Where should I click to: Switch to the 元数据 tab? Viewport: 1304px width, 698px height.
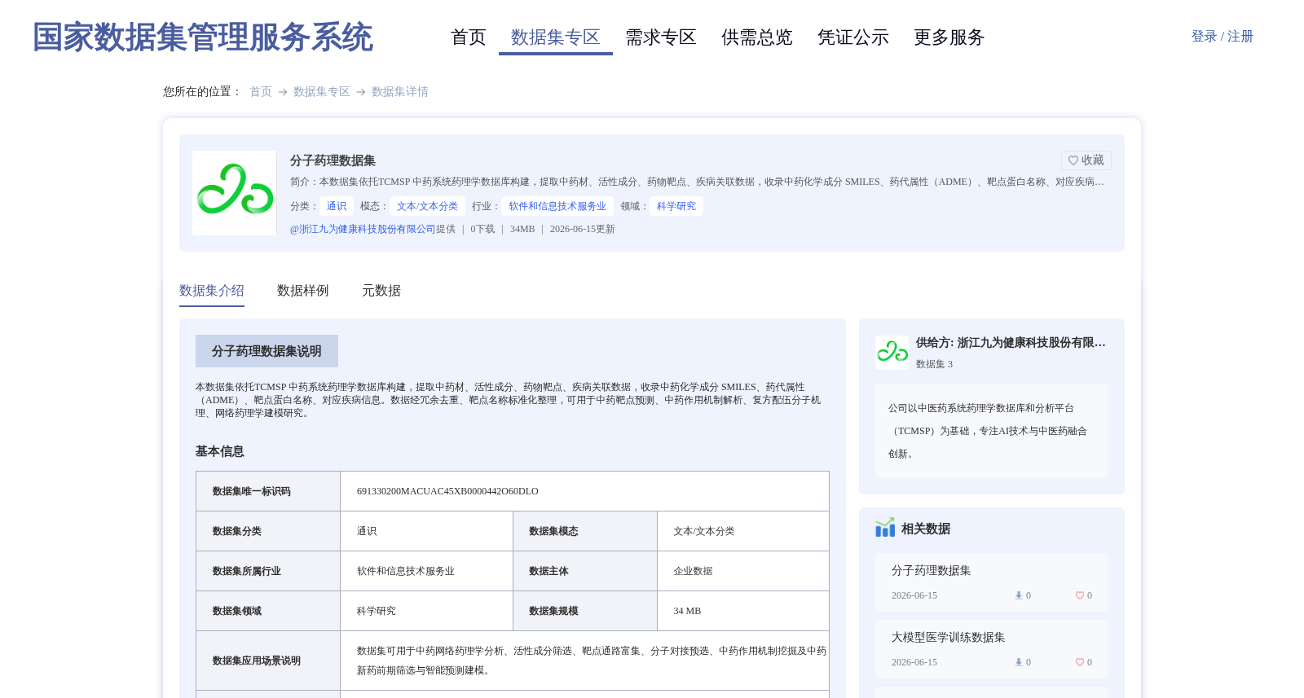point(381,291)
